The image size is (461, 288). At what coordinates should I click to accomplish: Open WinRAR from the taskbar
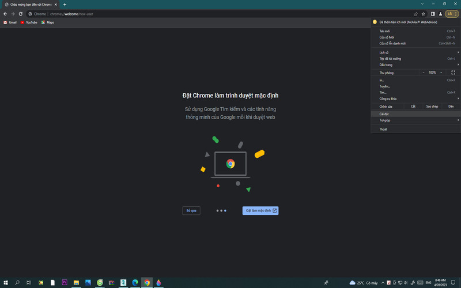coord(111,283)
